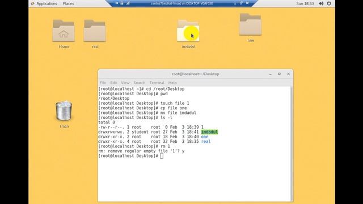Open the power menu in top panel
Viewport: 363px width, 204px height.
click(x=329, y=3)
